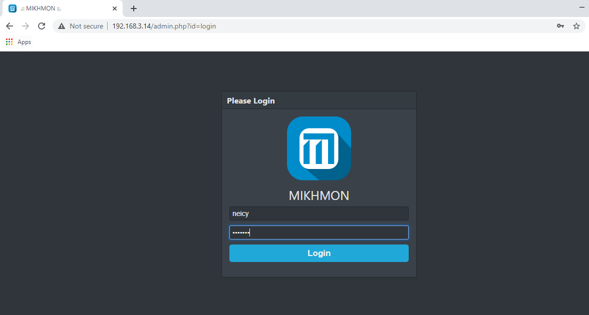Reload the page with the refresh icon

42,26
